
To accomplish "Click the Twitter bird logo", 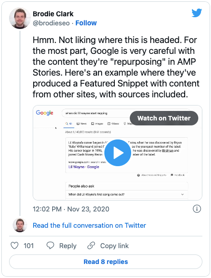I will coord(197,13).
